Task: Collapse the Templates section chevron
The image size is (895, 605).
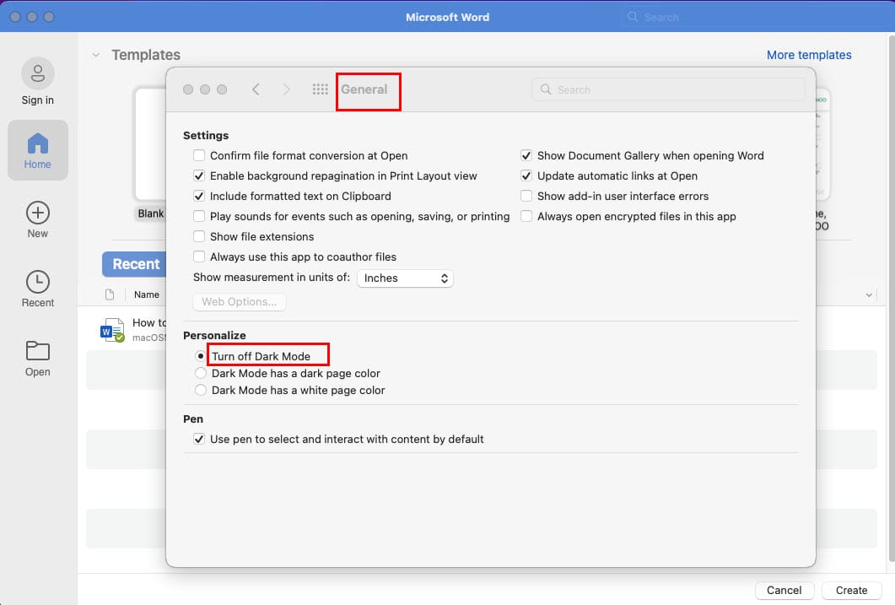Action: tap(95, 54)
